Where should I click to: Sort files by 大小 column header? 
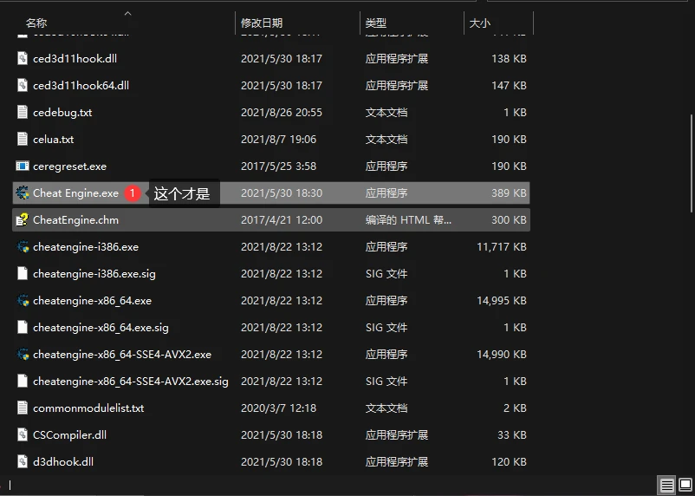coord(479,23)
